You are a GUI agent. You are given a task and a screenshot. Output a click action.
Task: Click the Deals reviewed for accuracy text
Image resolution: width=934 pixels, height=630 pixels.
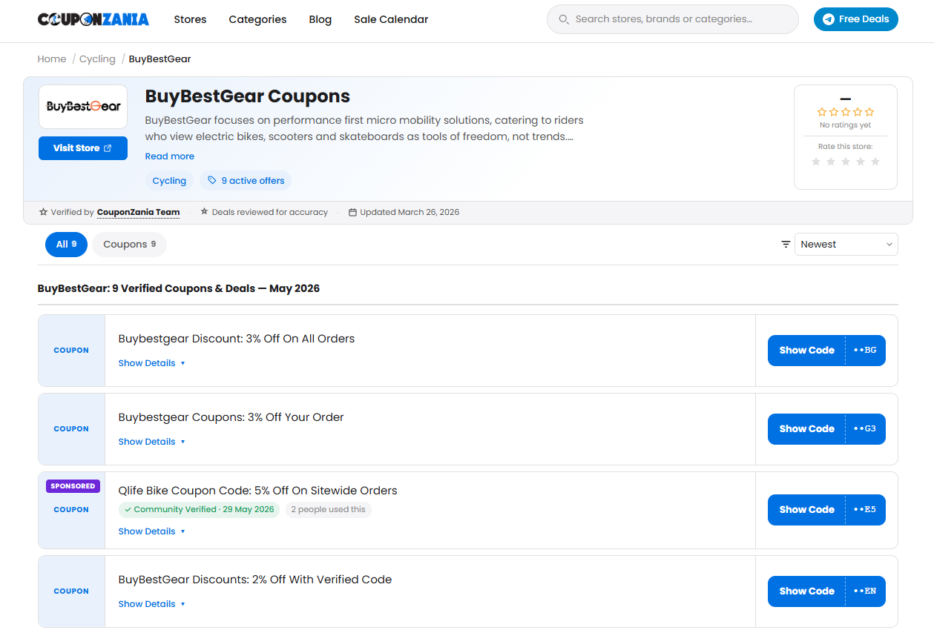coord(270,212)
